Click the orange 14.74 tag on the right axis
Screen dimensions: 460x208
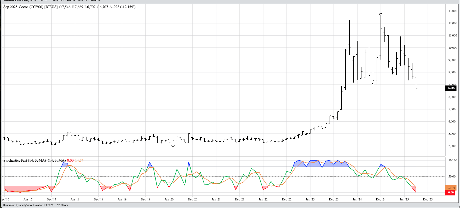point(451,188)
